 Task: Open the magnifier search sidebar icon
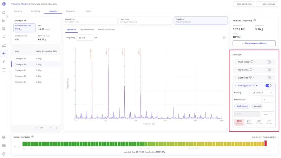pos(4,29)
